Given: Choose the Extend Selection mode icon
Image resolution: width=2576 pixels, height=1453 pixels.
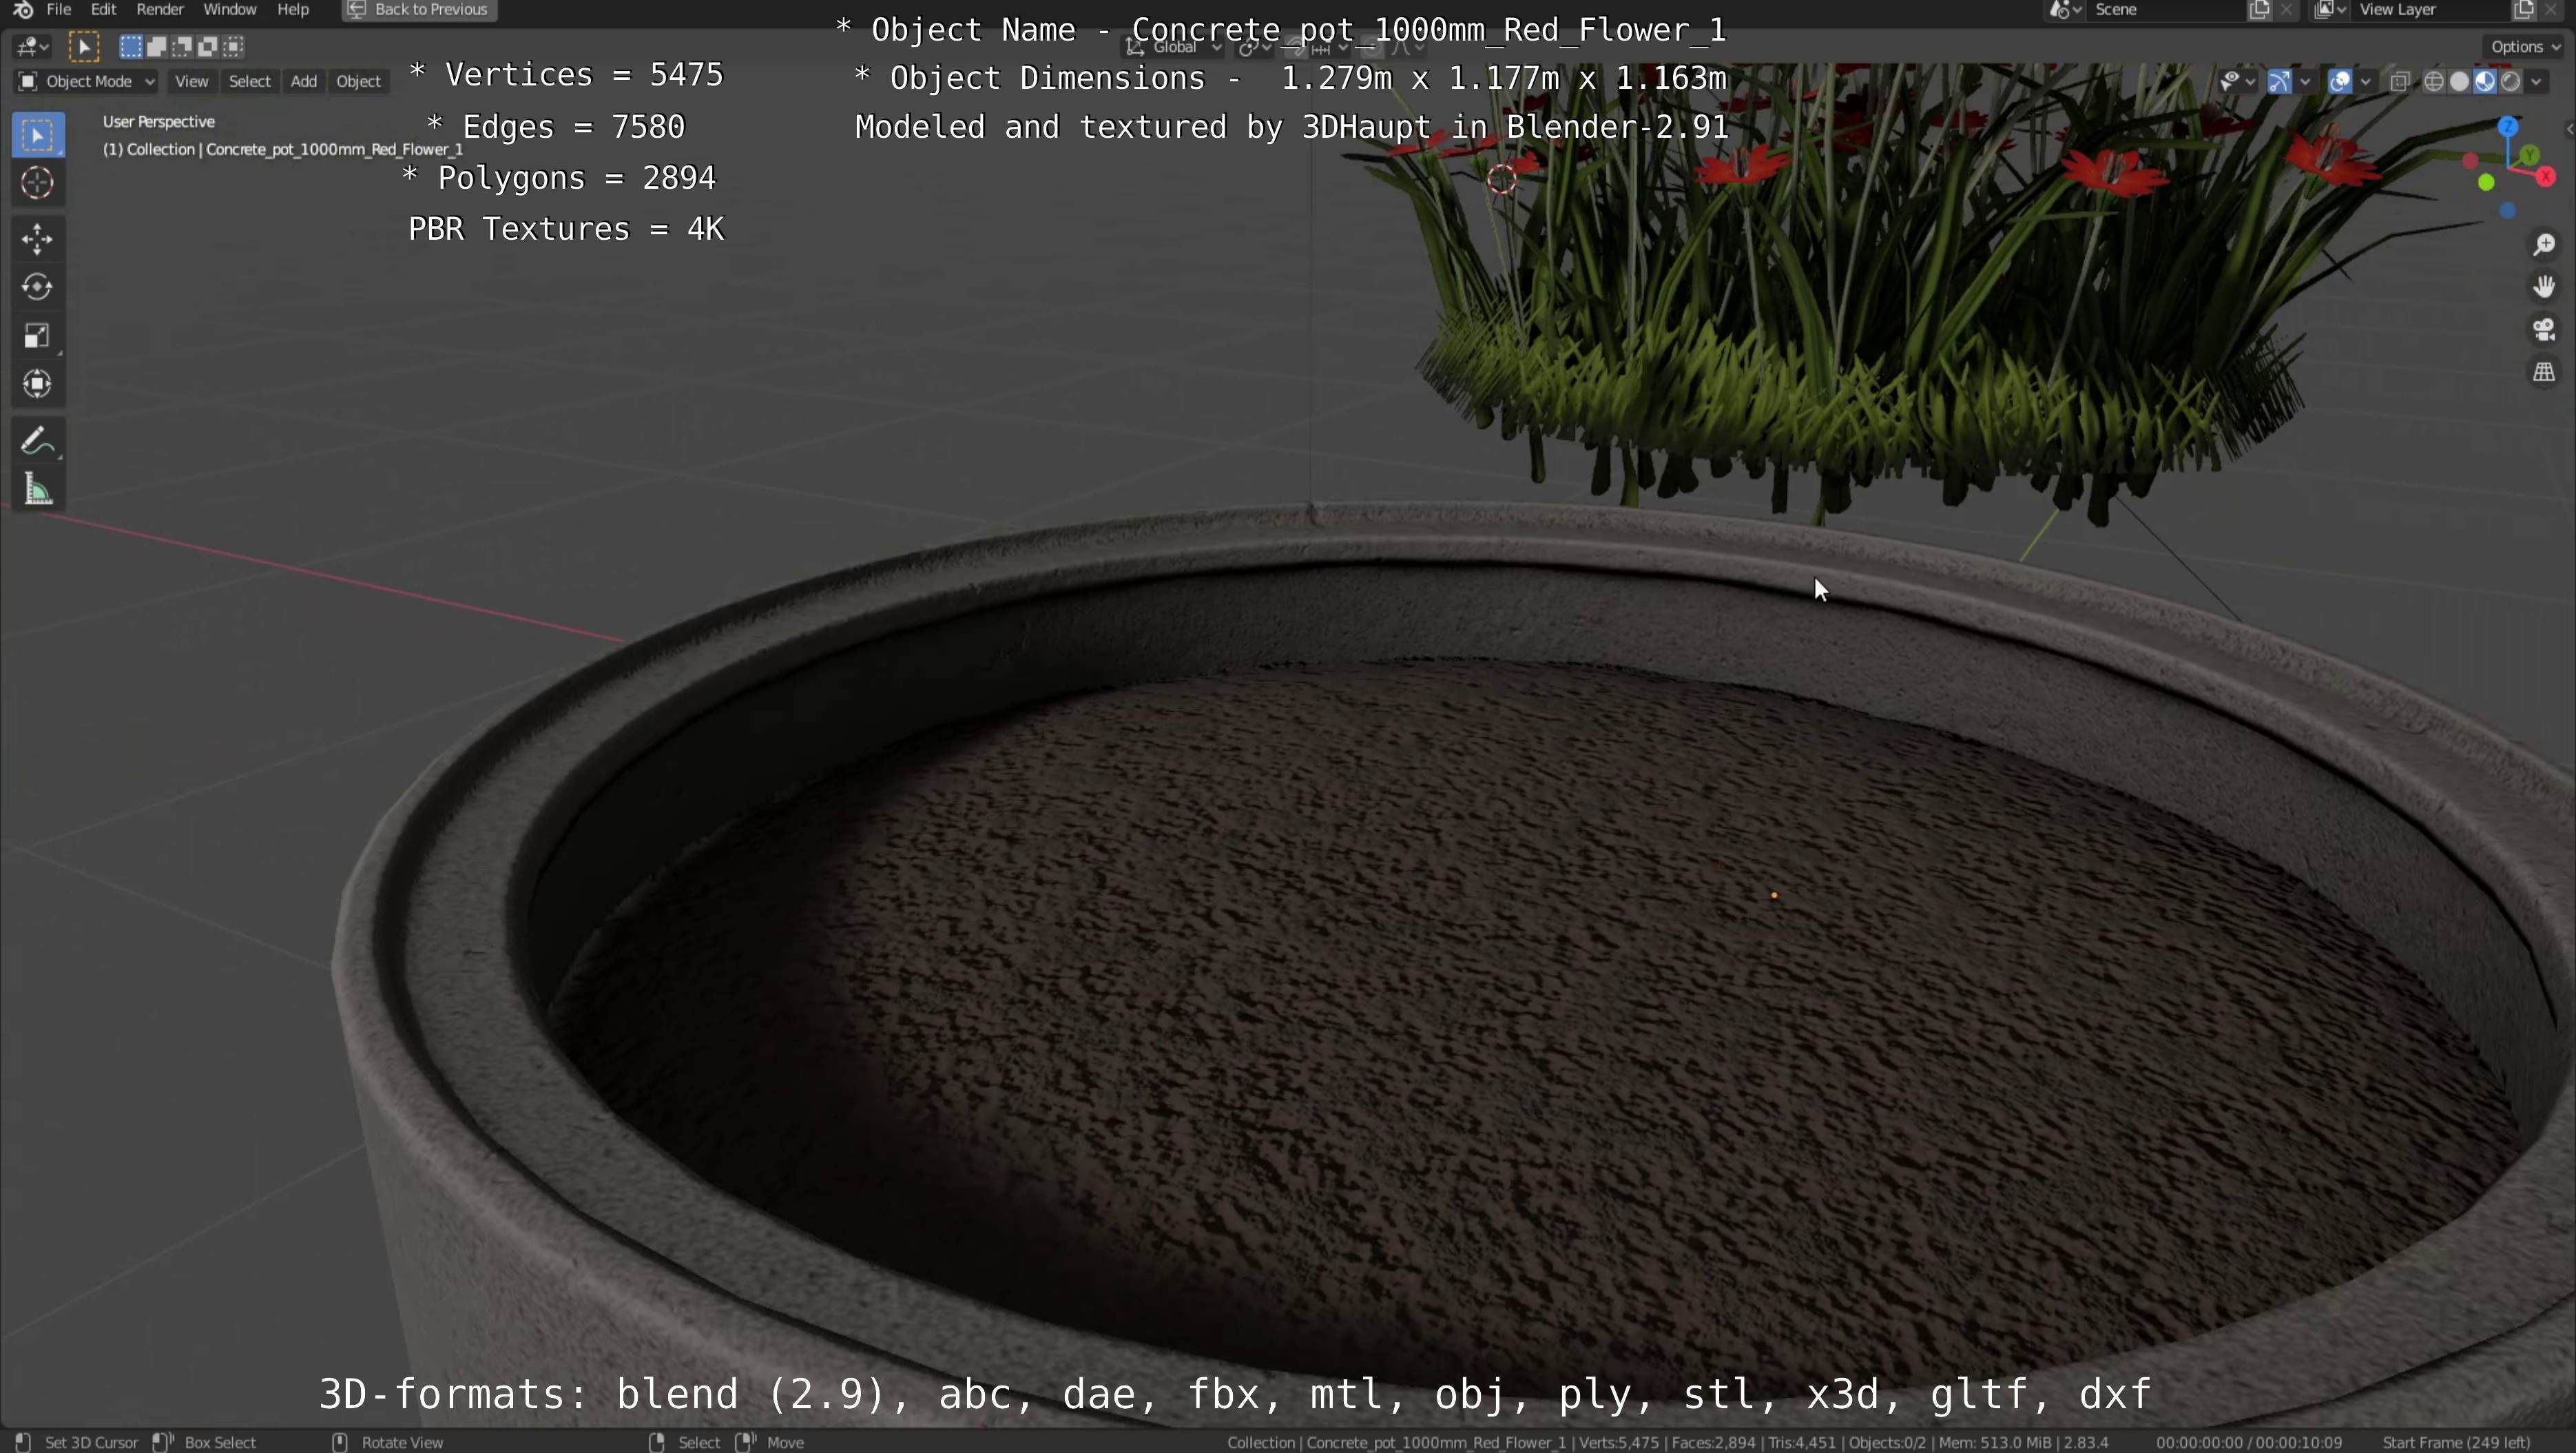Looking at the screenshot, I should pyautogui.click(x=156, y=46).
